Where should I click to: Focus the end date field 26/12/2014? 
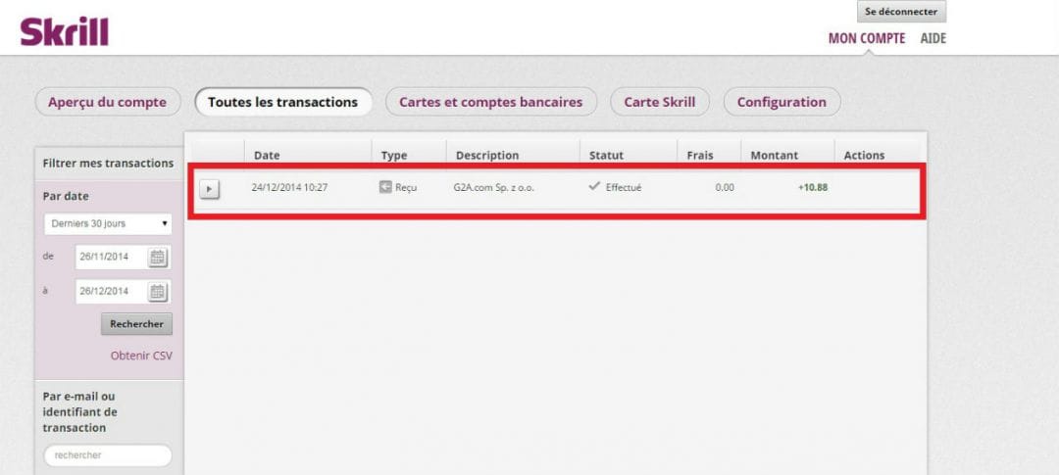point(112,292)
